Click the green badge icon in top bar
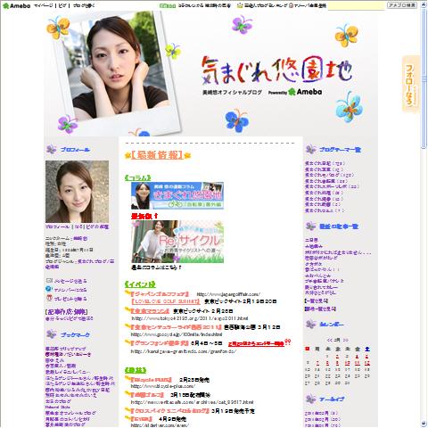Viewport: 428px width, 428px height. (168, 5)
